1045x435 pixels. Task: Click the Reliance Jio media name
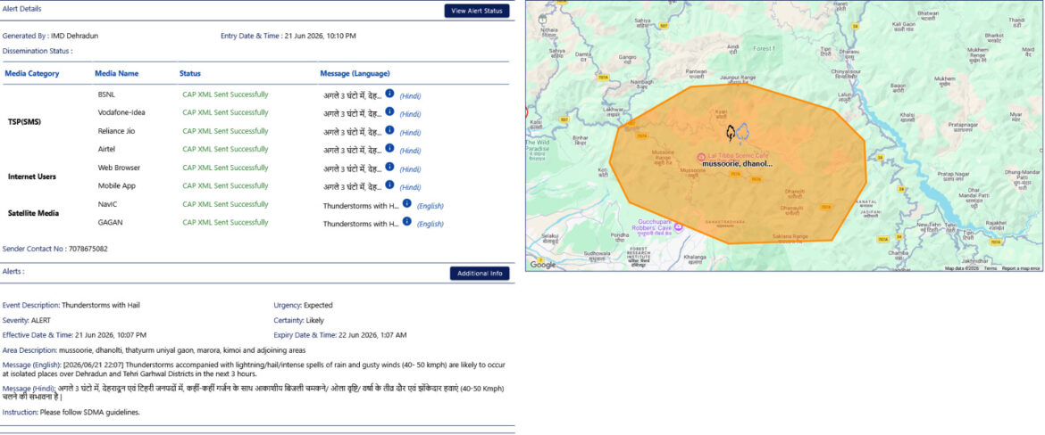click(x=116, y=131)
